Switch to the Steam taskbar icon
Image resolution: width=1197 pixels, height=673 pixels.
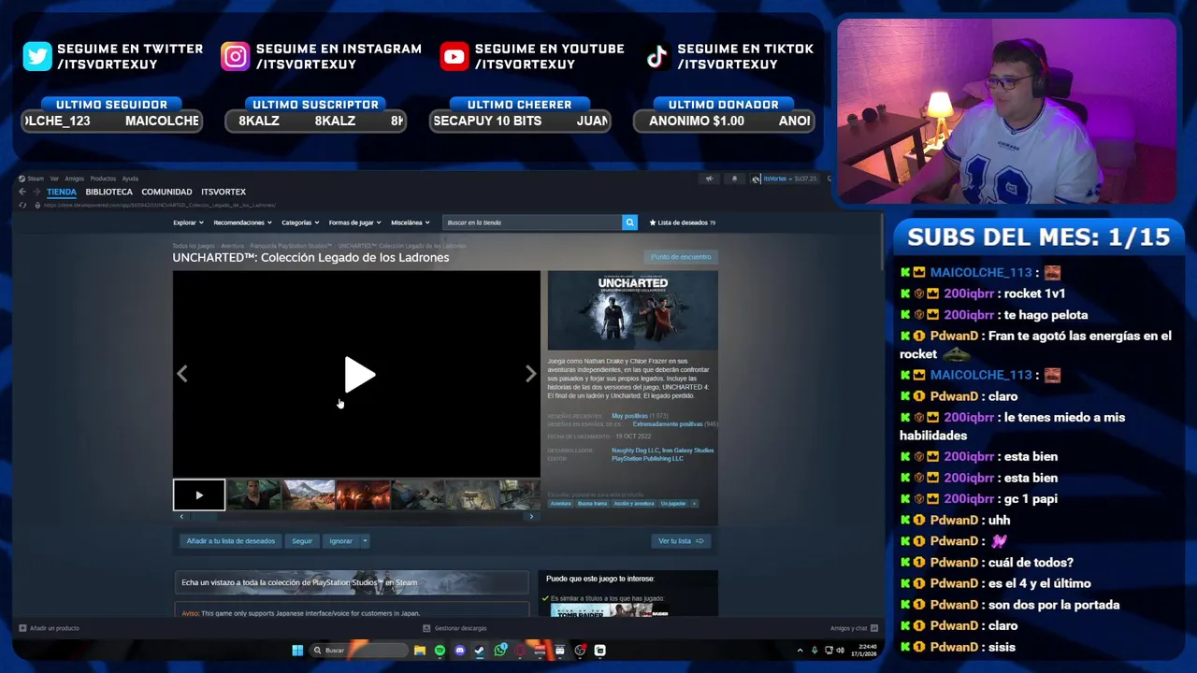(x=480, y=651)
